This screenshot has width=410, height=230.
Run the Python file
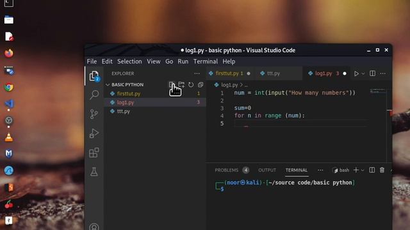356,73
